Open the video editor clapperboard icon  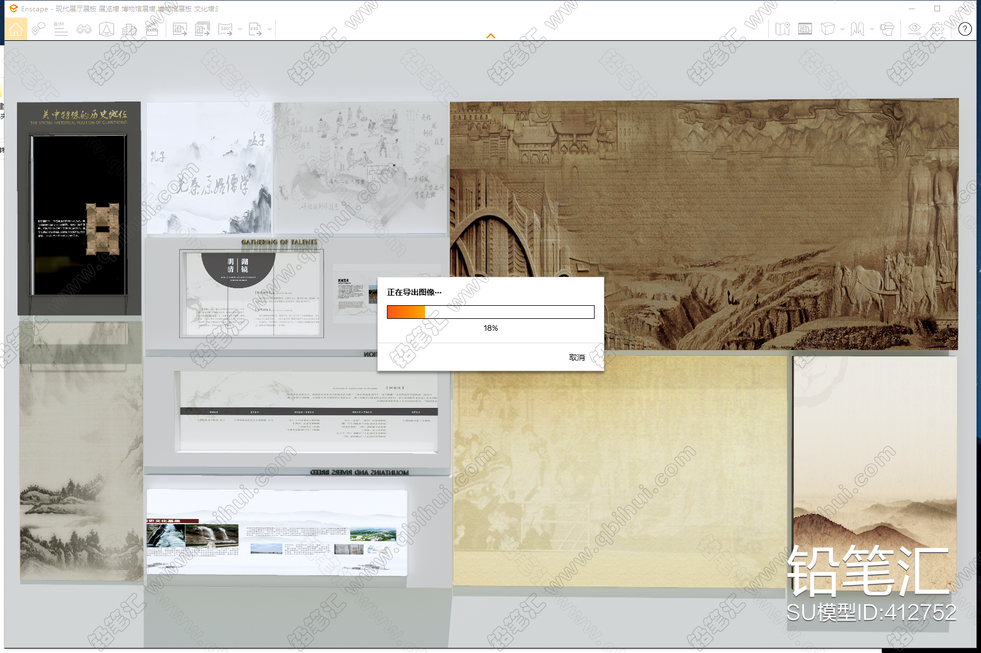[152, 29]
